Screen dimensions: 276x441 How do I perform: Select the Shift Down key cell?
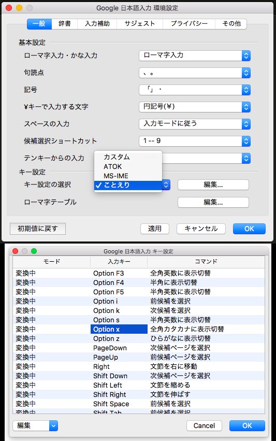coord(119,376)
